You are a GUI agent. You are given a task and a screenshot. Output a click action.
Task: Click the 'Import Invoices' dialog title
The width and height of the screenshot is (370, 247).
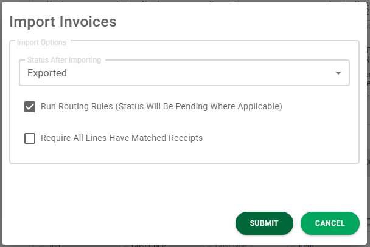tap(63, 22)
